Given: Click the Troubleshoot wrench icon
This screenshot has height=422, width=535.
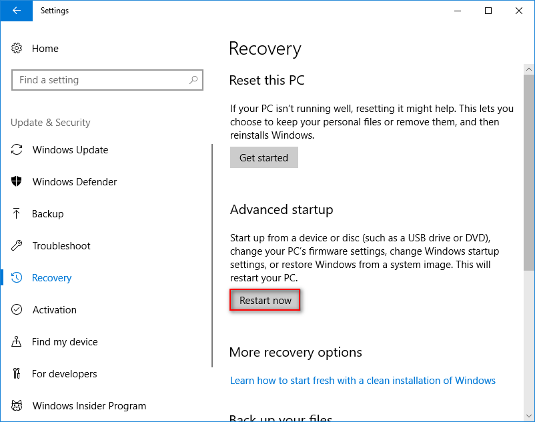Looking at the screenshot, I should (x=17, y=246).
